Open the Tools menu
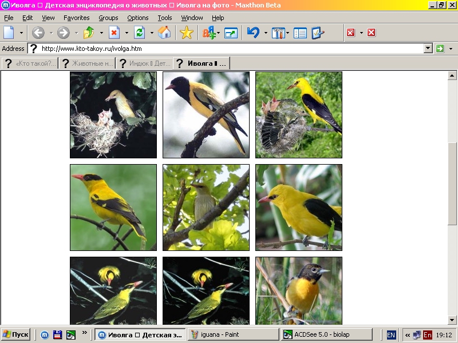 click(x=164, y=18)
